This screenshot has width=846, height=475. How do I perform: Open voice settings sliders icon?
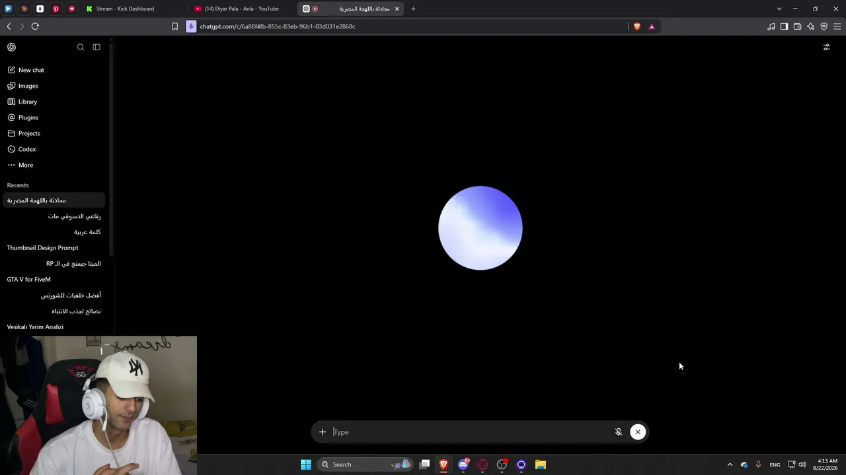pyautogui.click(x=826, y=47)
